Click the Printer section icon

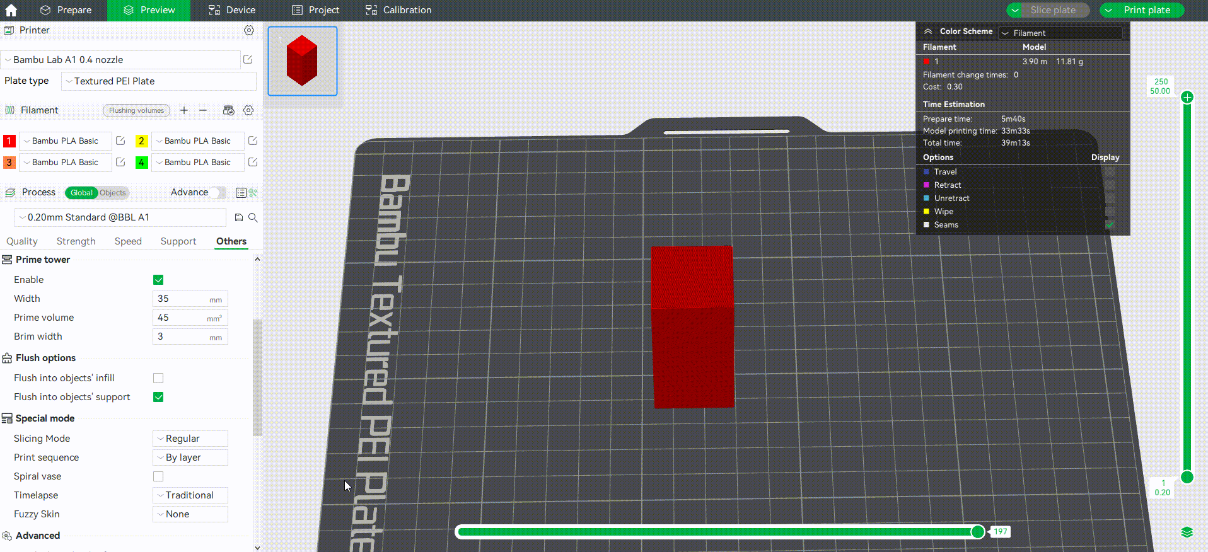click(9, 30)
